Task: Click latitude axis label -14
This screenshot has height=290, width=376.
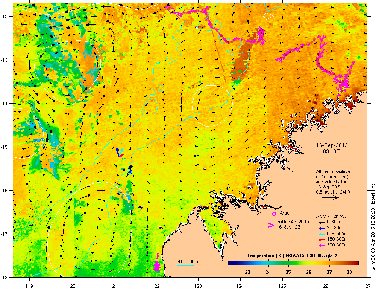Action: click(5, 103)
